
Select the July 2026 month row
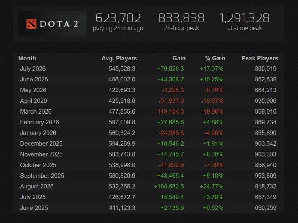click(148, 69)
